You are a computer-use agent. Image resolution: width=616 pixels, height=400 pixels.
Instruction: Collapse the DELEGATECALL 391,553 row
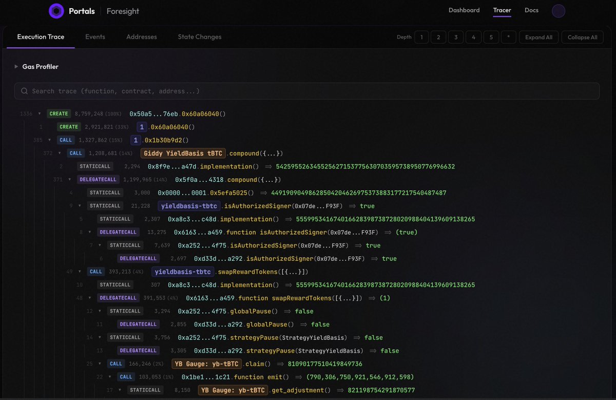click(90, 298)
